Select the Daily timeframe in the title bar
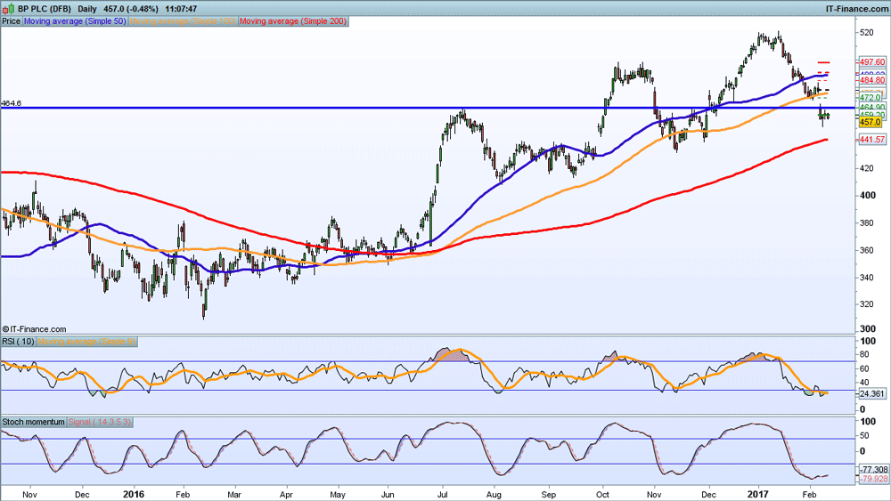The height and width of the screenshot is (501, 891). coord(85,8)
